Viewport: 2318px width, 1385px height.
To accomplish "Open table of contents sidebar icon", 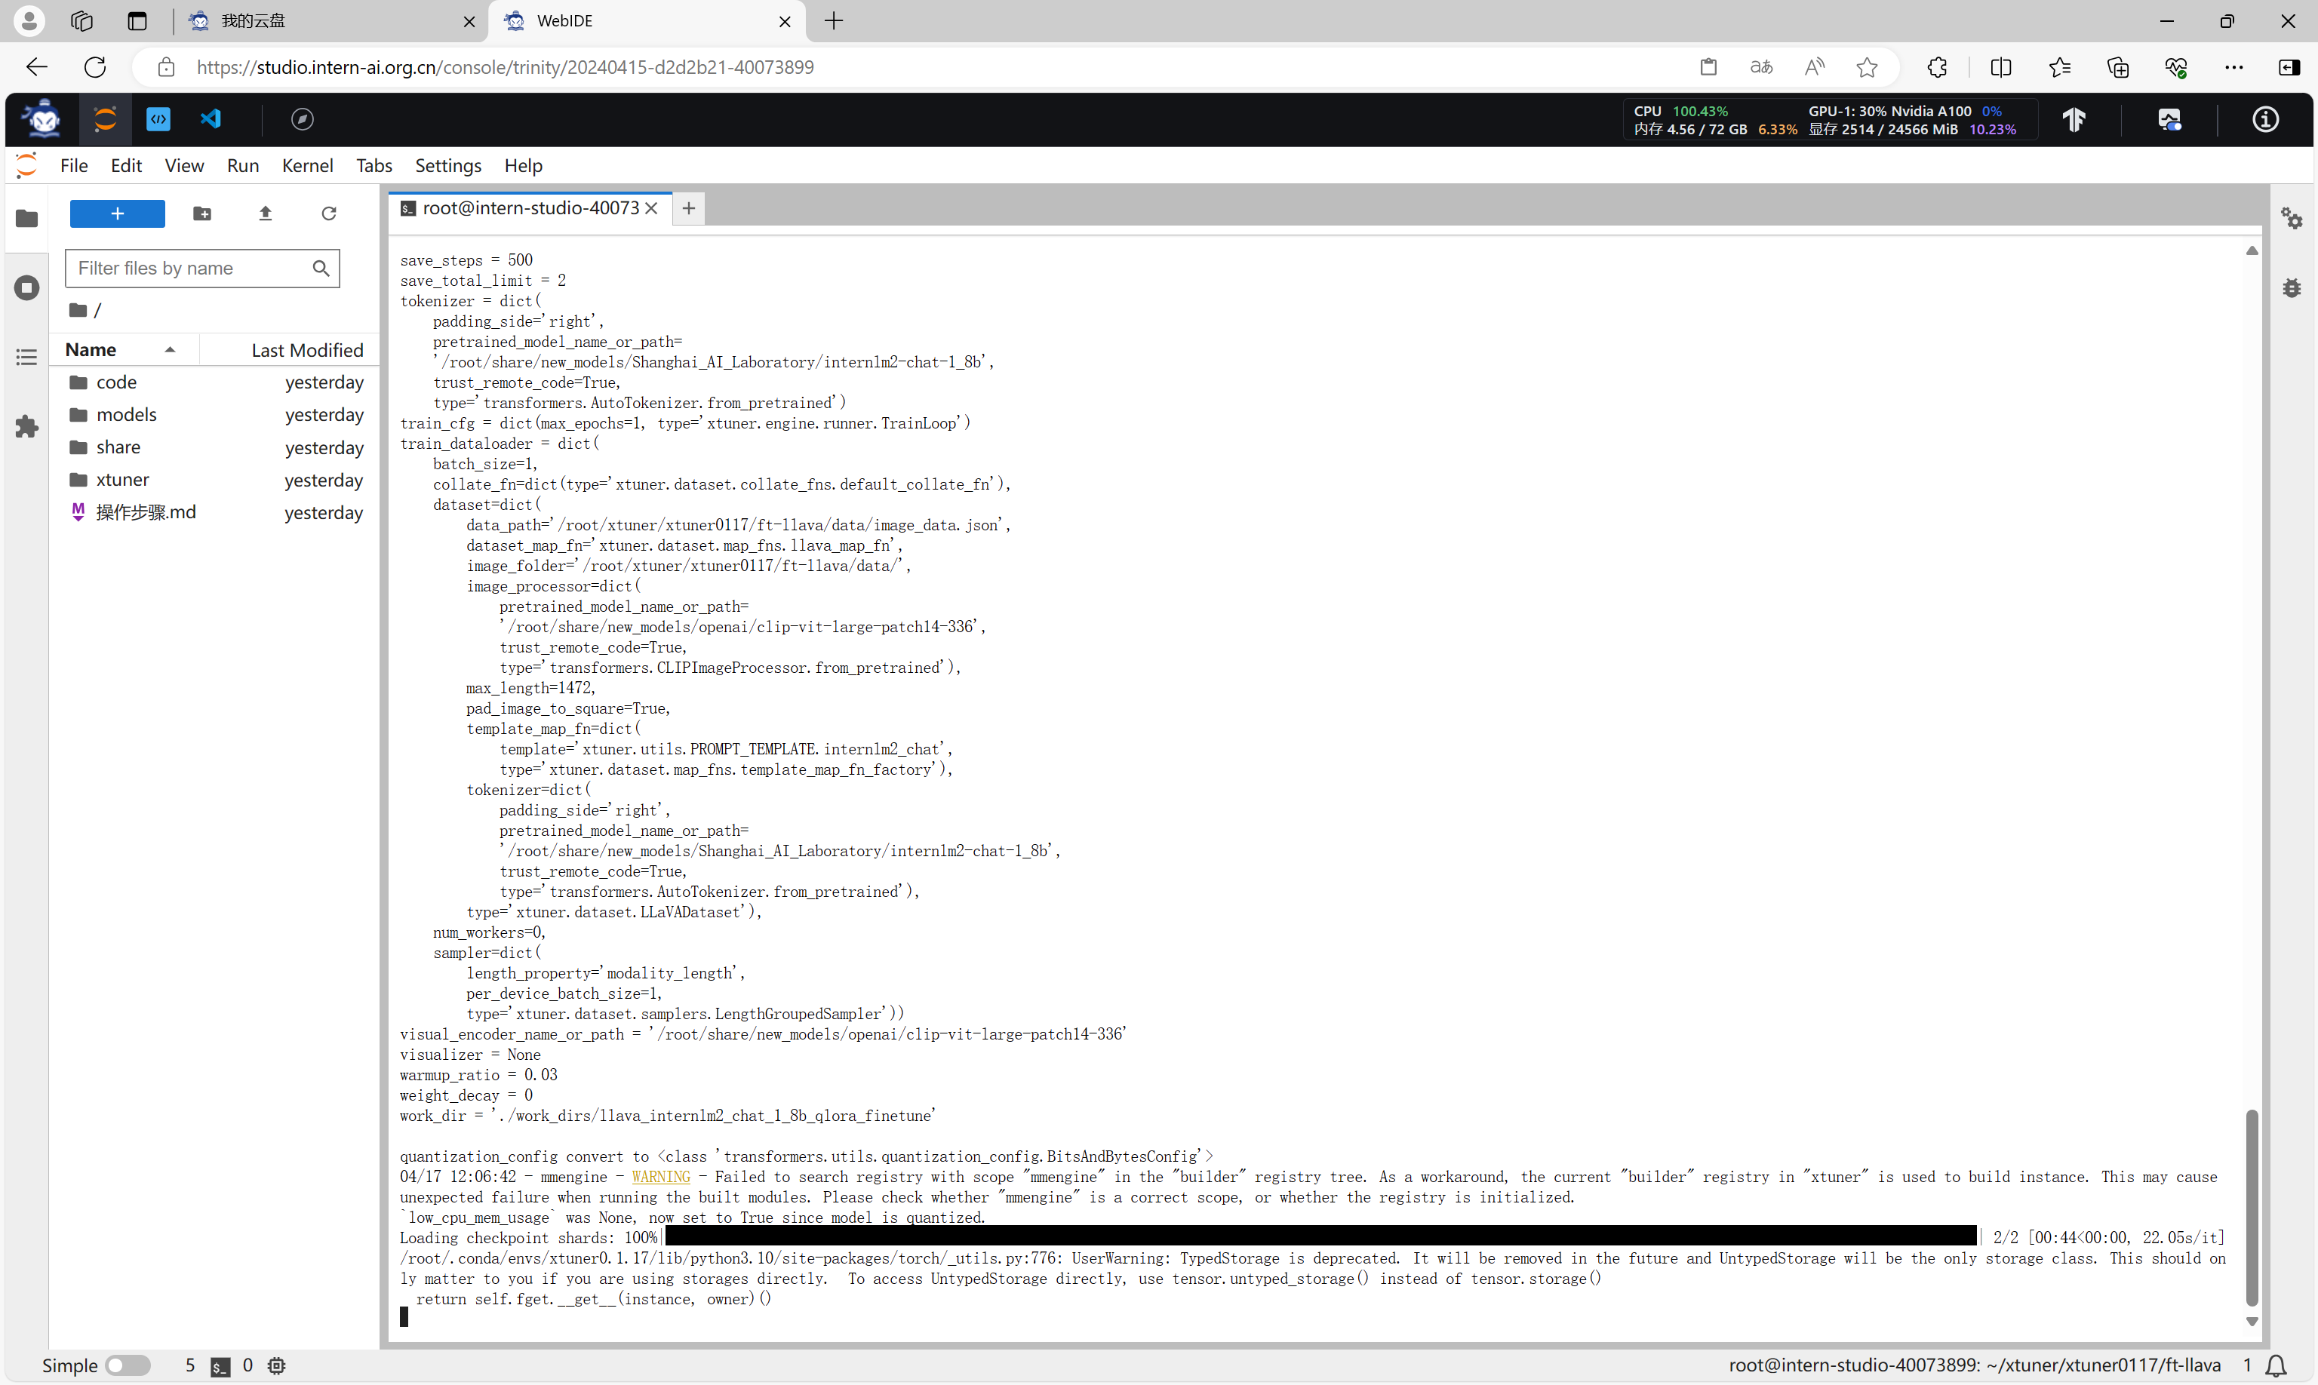I will 27,357.
